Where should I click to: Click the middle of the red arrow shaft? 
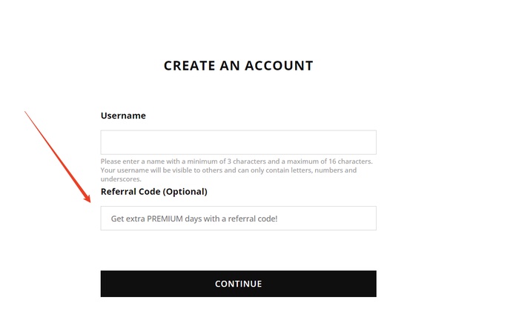tap(58, 156)
